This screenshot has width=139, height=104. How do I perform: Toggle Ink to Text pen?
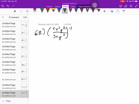(x=124, y=11)
